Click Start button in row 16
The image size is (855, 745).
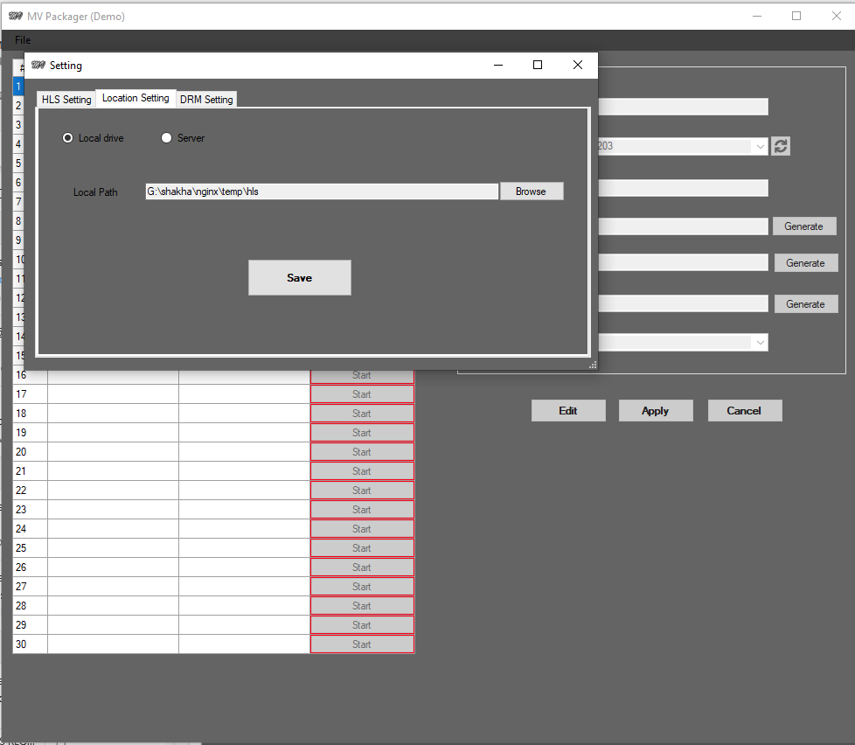pyautogui.click(x=362, y=375)
